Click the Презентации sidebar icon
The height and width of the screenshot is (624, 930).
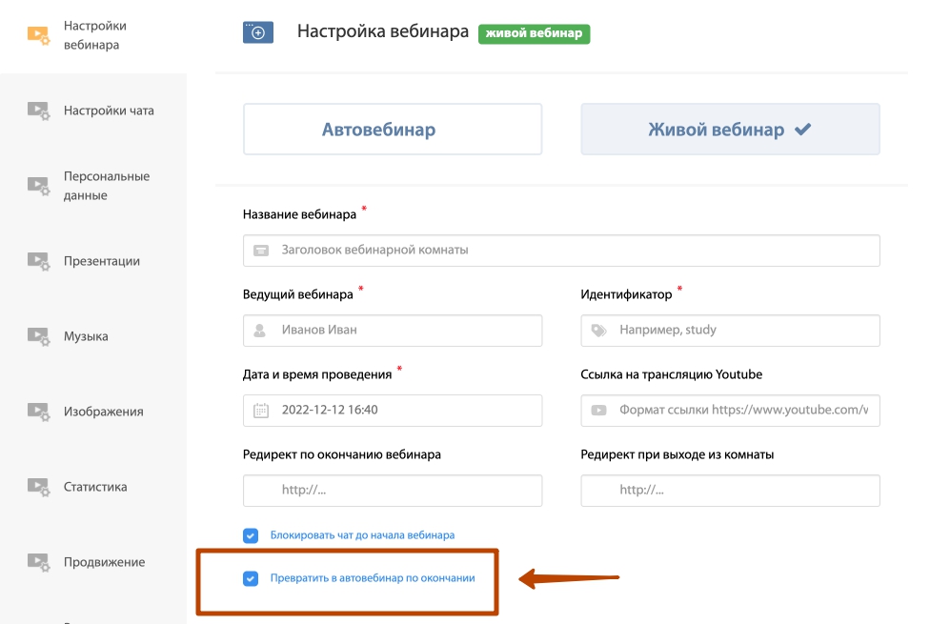[38, 261]
